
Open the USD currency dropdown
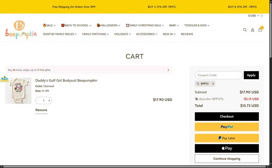pyautogui.click(x=254, y=16)
